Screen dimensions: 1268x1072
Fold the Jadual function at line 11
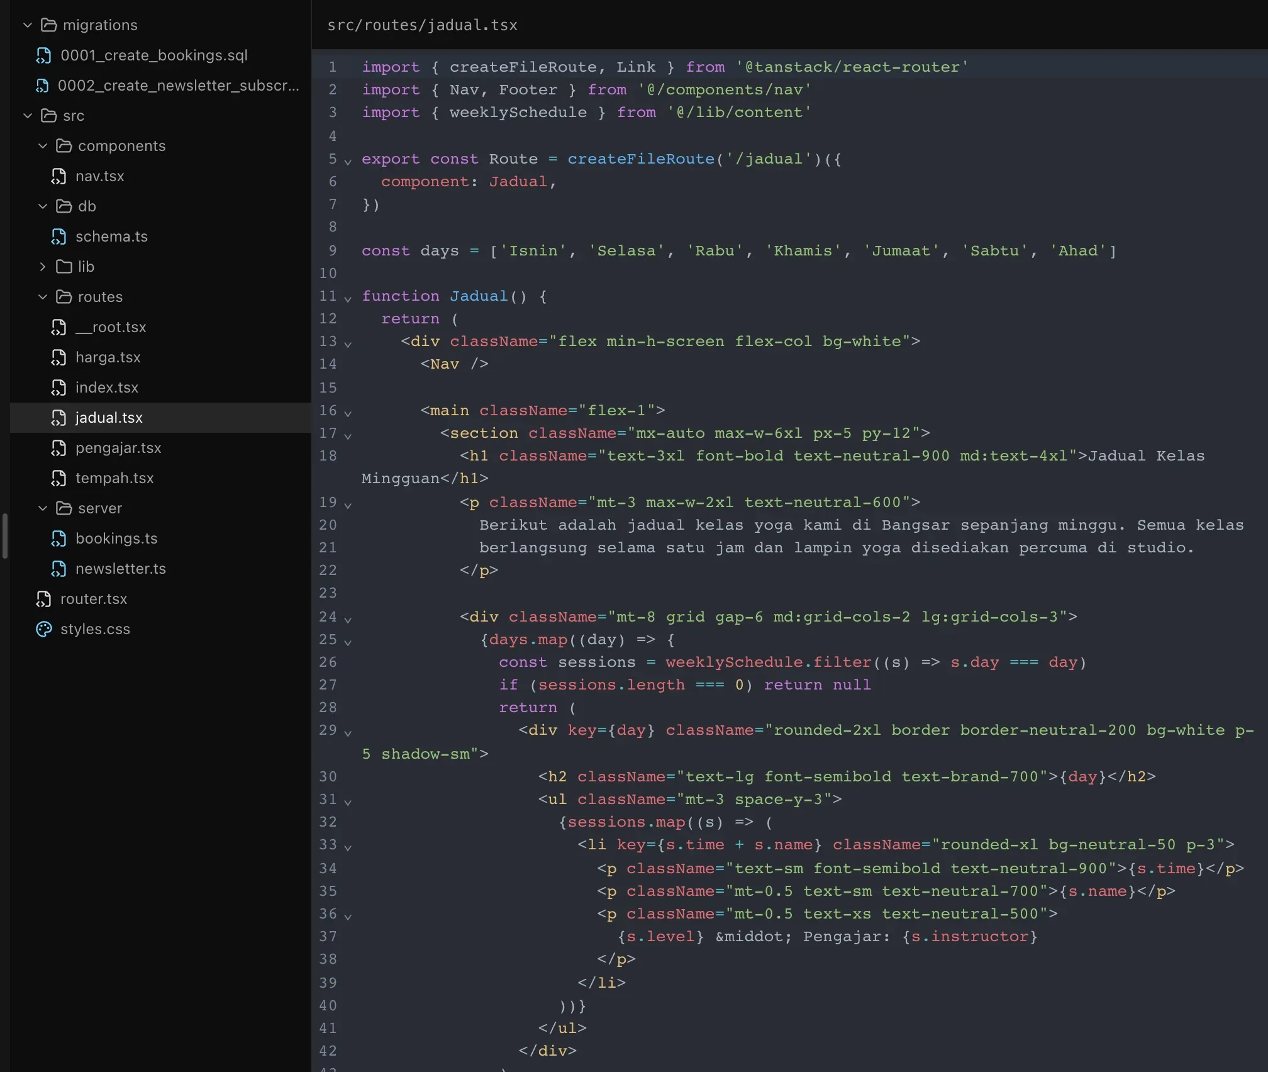click(348, 298)
